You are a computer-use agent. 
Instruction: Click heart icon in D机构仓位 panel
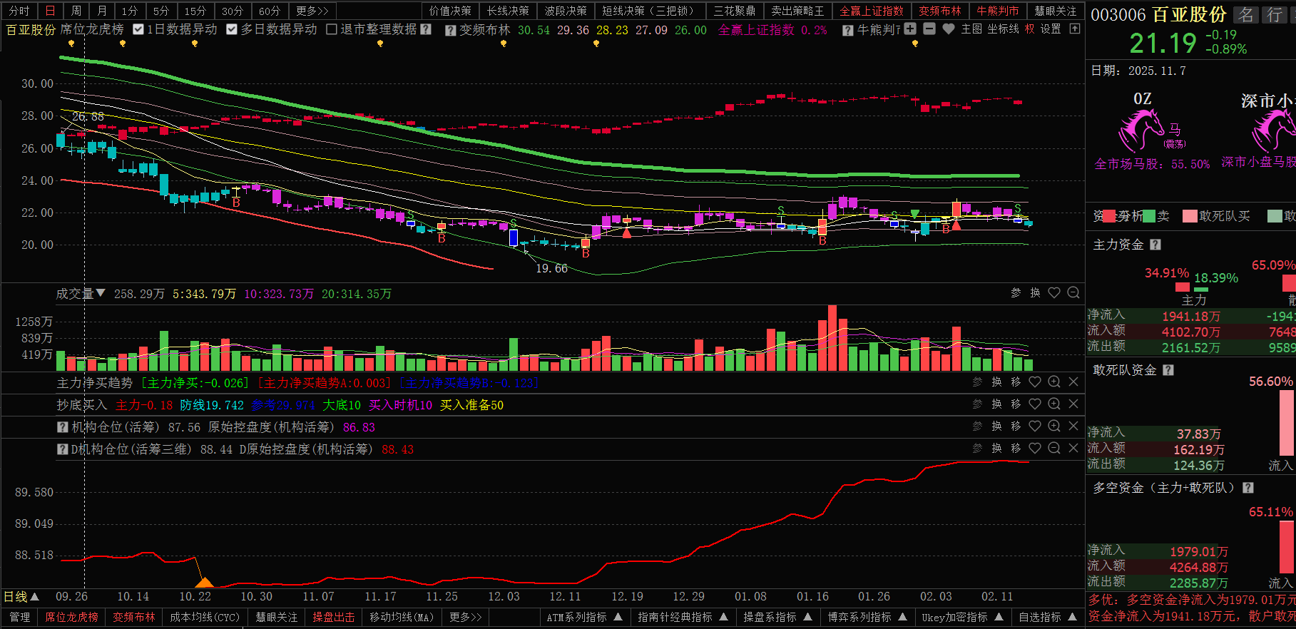(1035, 449)
